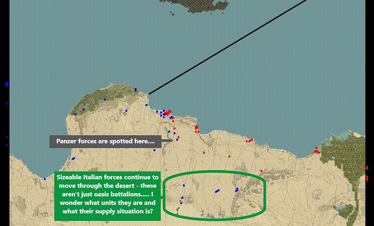Select the blue unit directly below the Panzer label
The height and width of the screenshot is (226, 374).
tap(154, 150)
